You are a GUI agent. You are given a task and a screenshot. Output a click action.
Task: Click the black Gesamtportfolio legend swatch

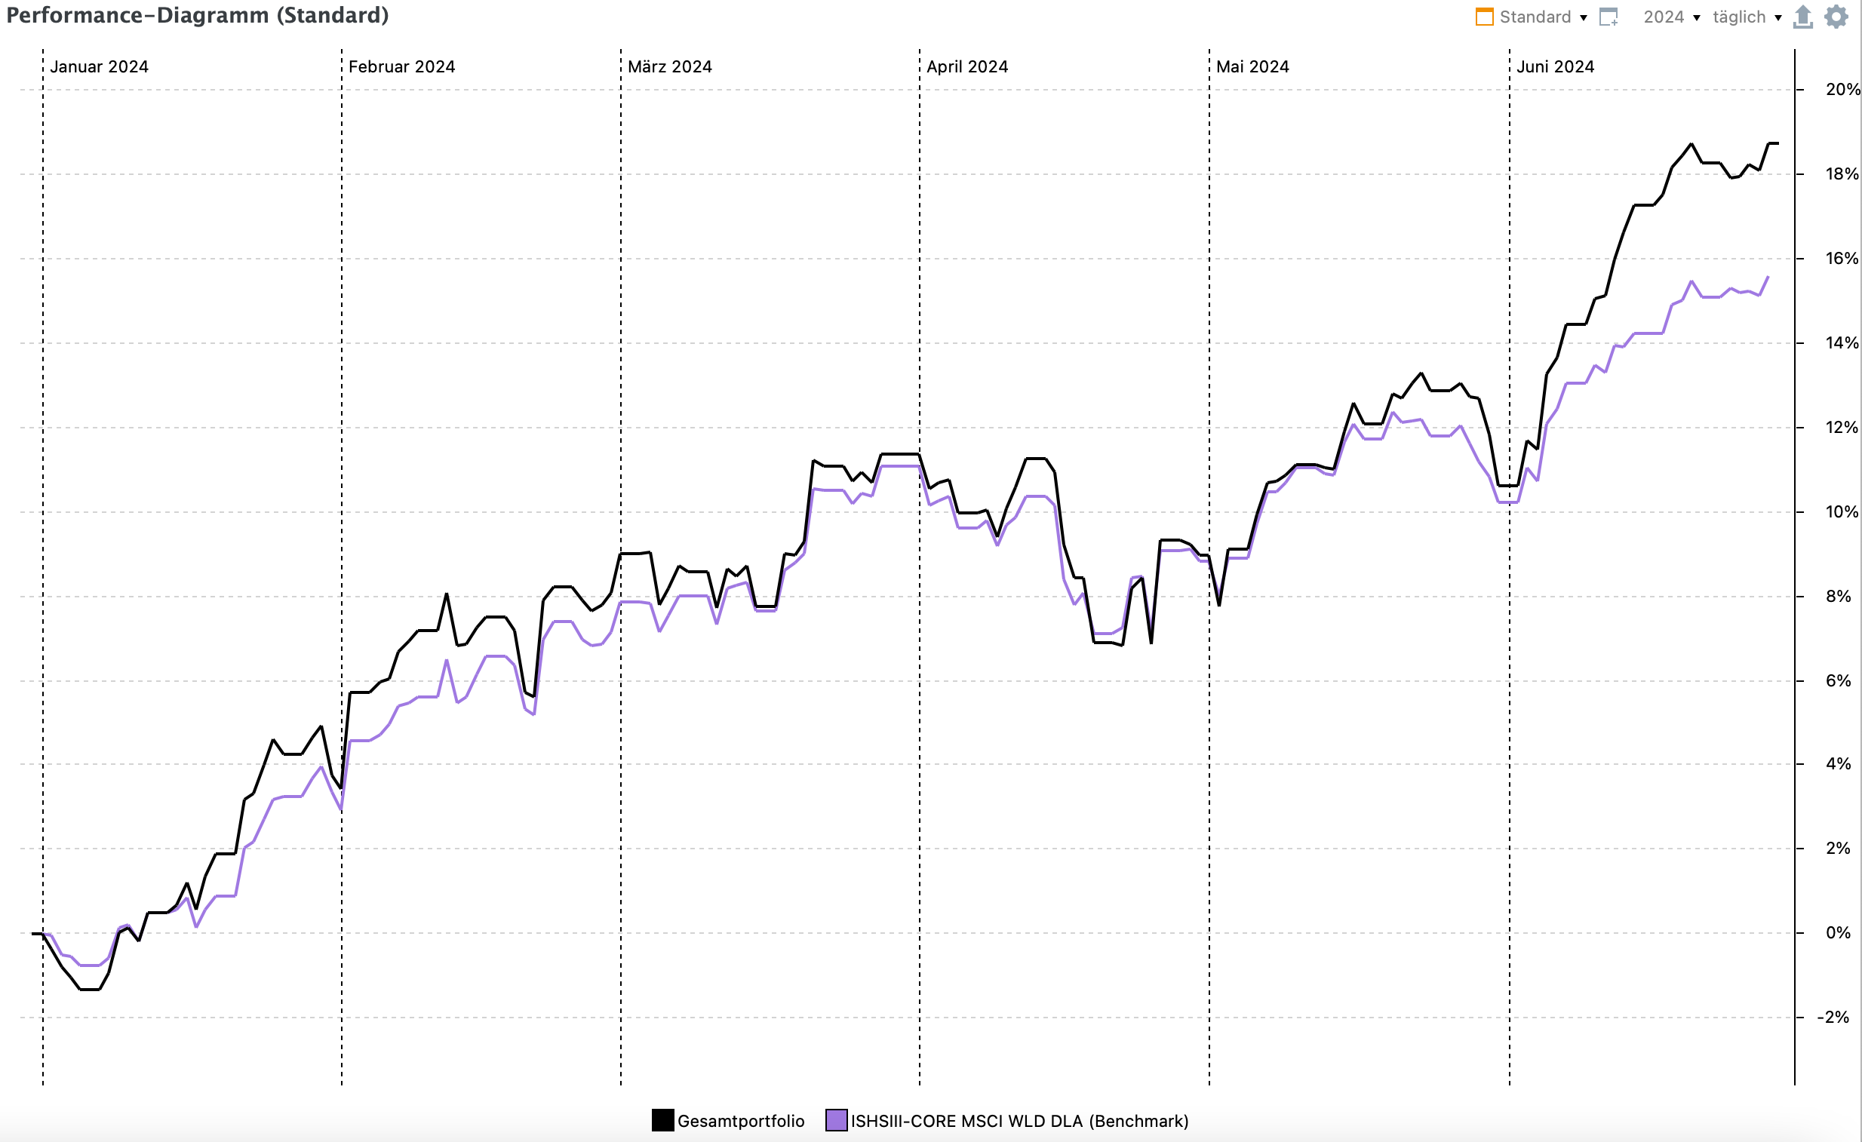pos(662,1120)
